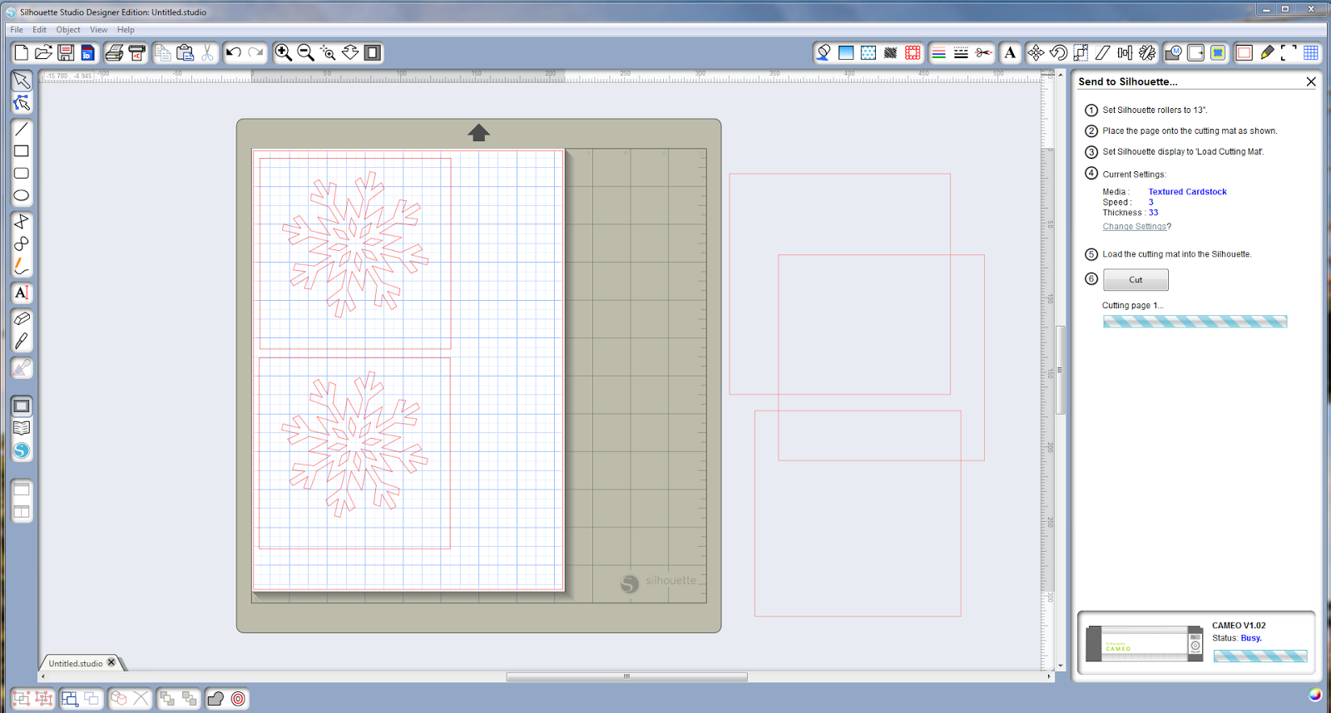1331x713 pixels.
Task: Select the lower snowflake design on the mat
Action: (x=354, y=445)
